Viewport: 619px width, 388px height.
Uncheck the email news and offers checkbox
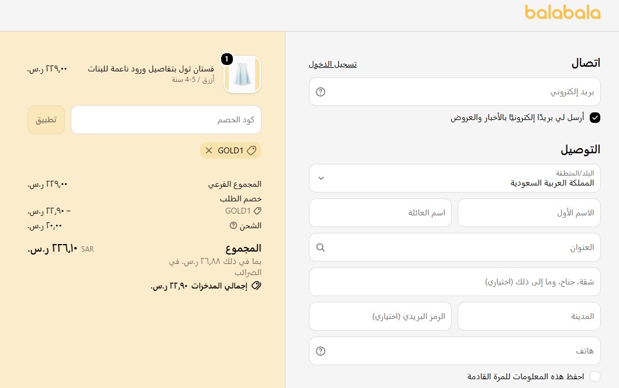click(x=595, y=118)
